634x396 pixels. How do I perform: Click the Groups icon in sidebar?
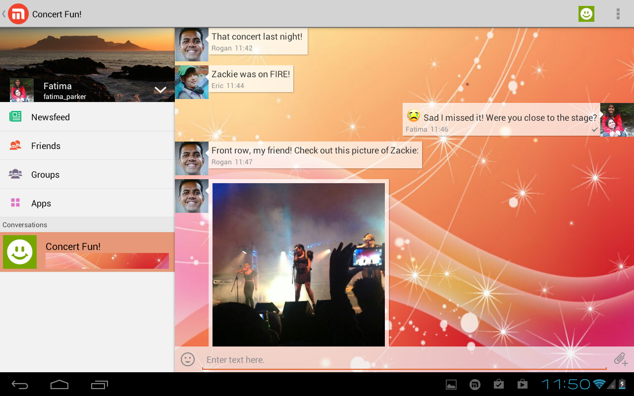(x=15, y=174)
